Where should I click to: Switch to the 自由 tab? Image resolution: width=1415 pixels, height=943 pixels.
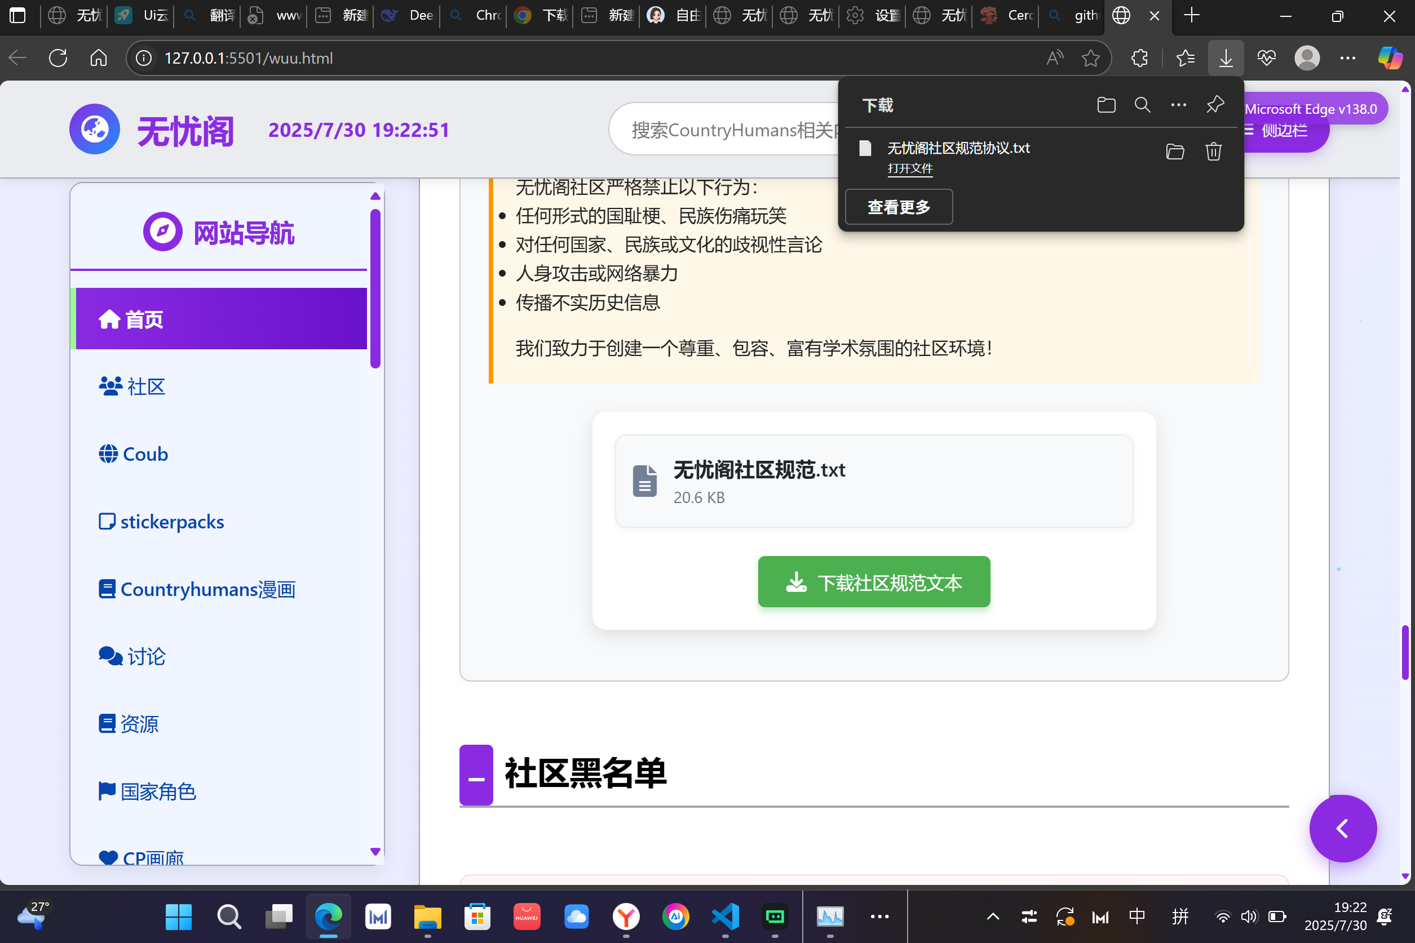click(674, 16)
